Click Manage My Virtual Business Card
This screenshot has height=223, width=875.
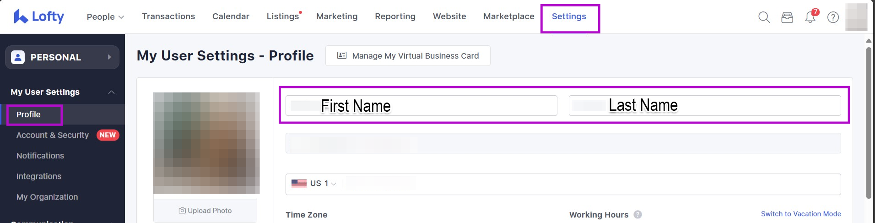point(408,56)
